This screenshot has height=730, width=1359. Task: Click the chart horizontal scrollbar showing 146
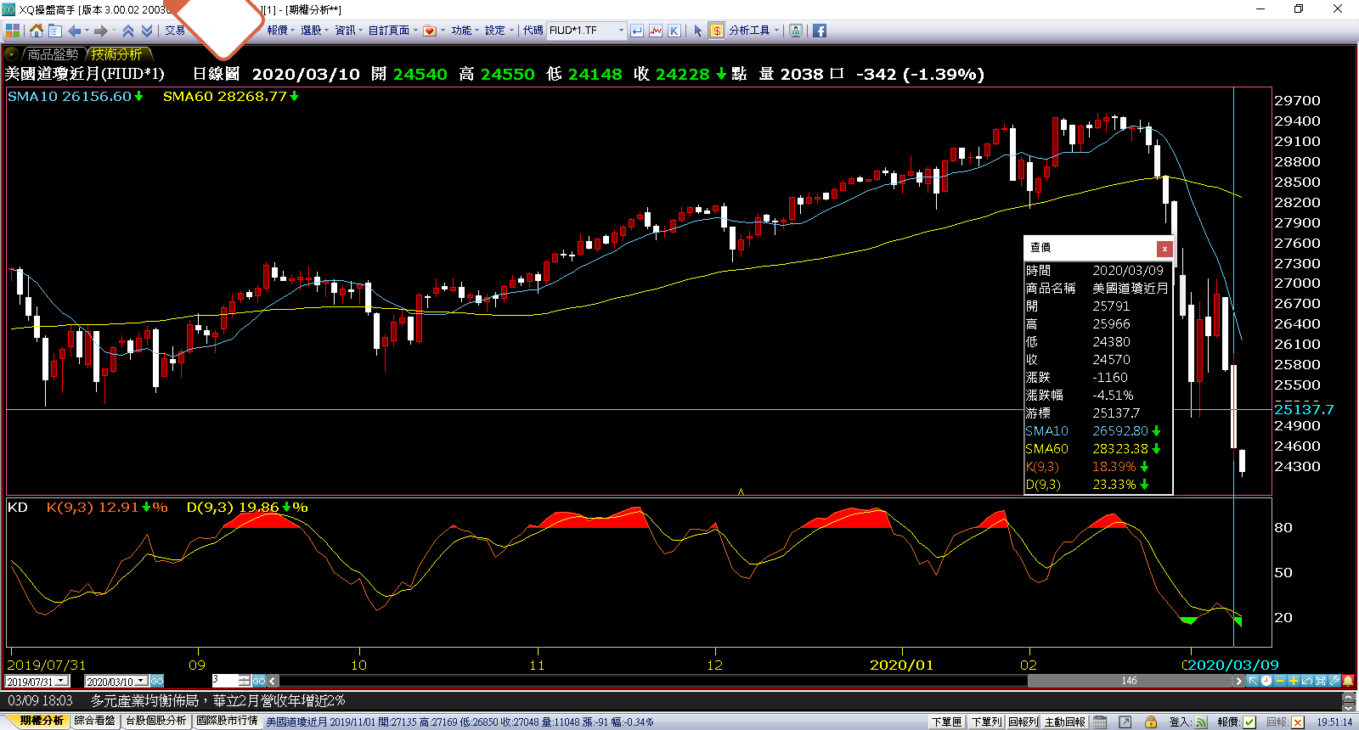coord(1129,681)
